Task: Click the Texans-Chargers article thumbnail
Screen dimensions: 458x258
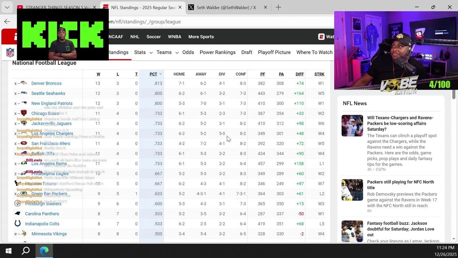Action: pos(352,125)
